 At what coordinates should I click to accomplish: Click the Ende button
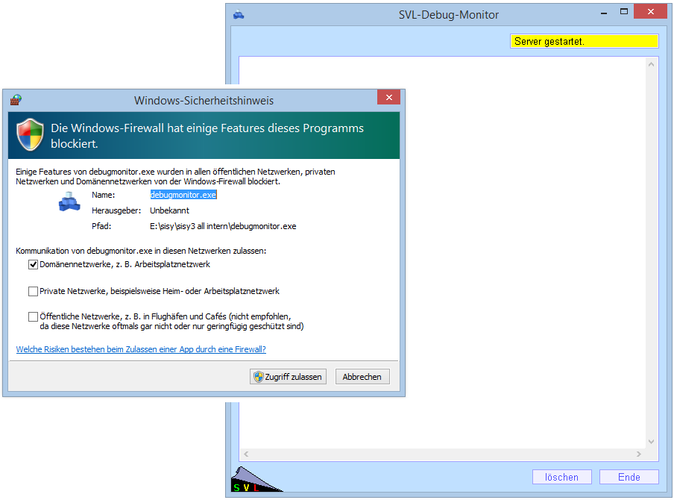coord(629,477)
